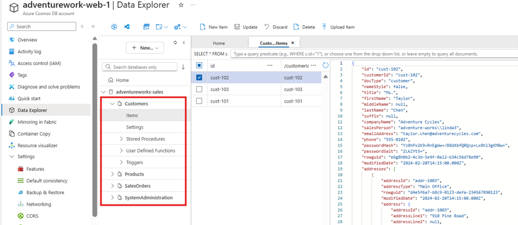Open Synapse Link toolbar icon
518x225 pixels.
pyautogui.click(x=114, y=27)
